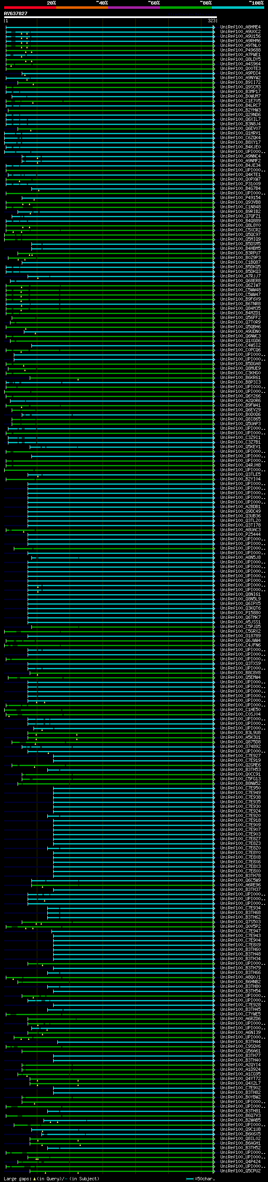
Task: Select hit label UniRef100_Q2GME6
Action: [x=240, y=764]
